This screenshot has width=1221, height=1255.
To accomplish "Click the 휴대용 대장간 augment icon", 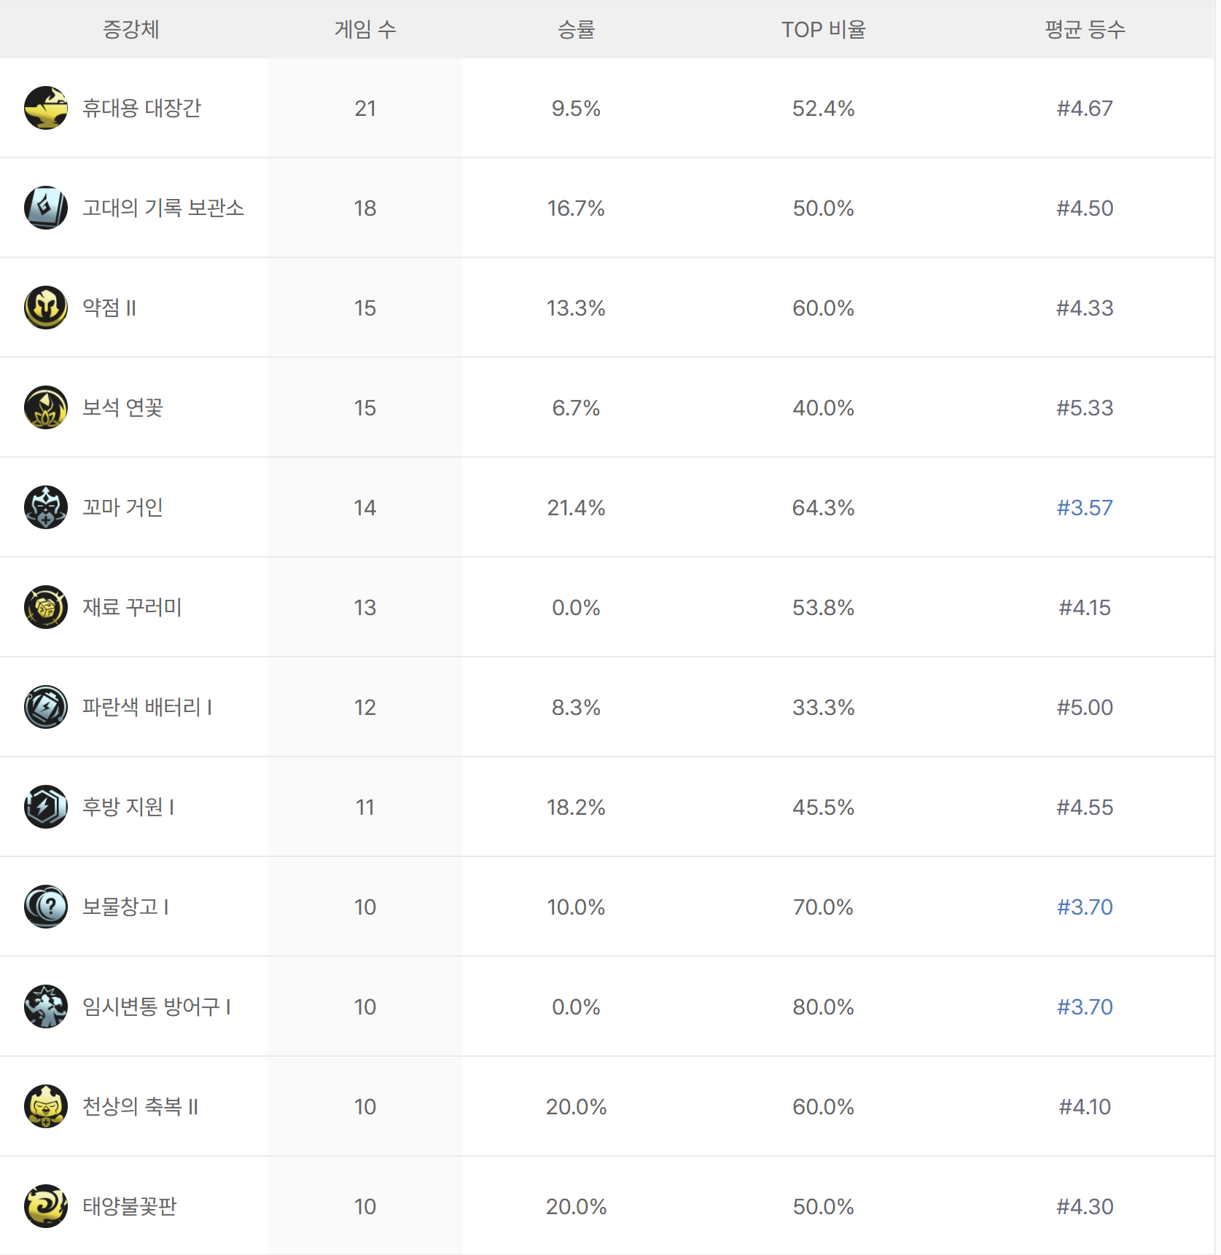I will pos(46,108).
